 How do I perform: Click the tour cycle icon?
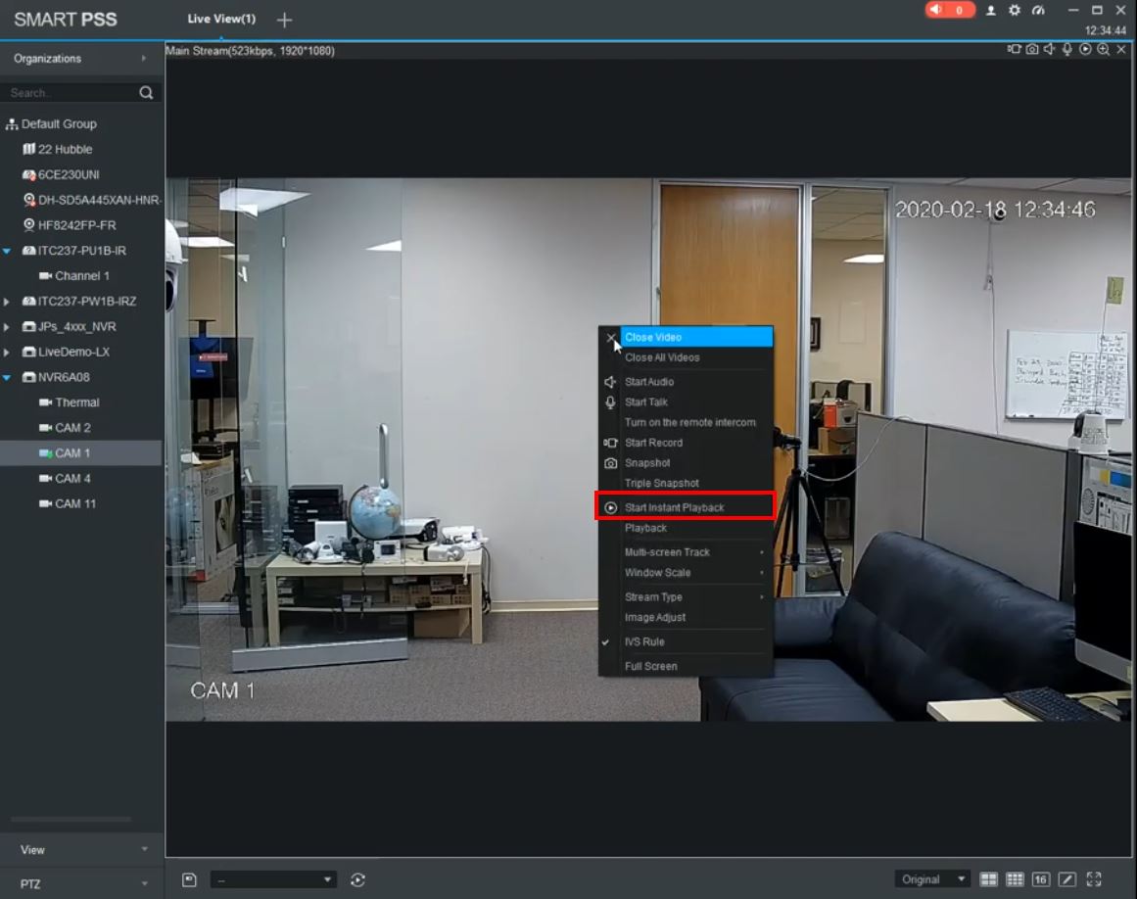click(357, 879)
